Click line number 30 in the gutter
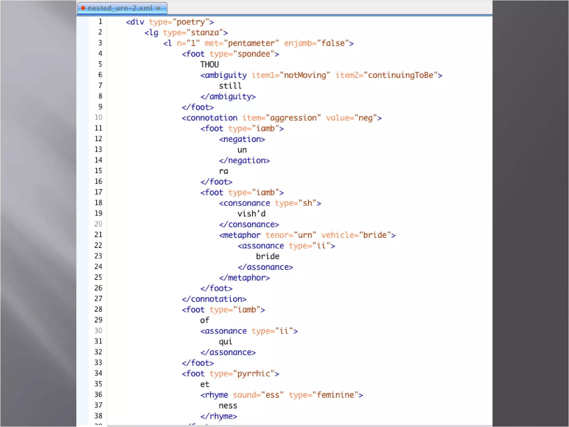Screen dimensions: 569x427 (x=98, y=331)
